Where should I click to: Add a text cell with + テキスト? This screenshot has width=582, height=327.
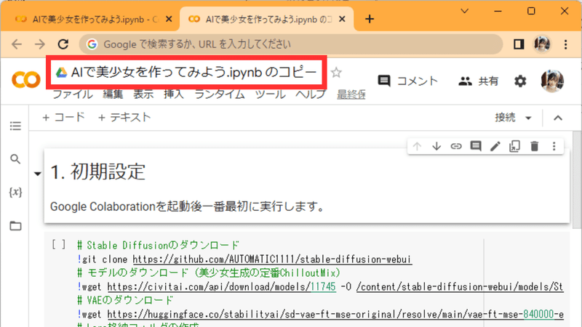coord(124,118)
